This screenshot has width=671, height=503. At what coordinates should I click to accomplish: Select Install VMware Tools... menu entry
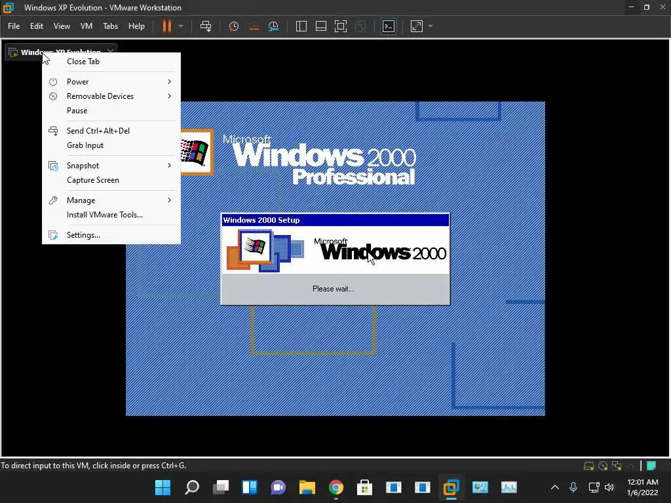111,215
